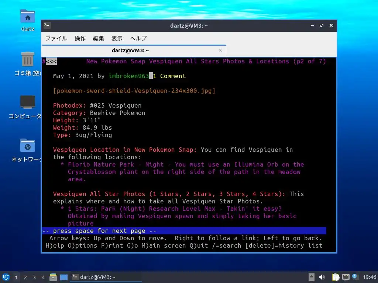The width and height of the screenshot is (378, 283).
Task: Click 'Type:' label text
Action: point(62,135)
